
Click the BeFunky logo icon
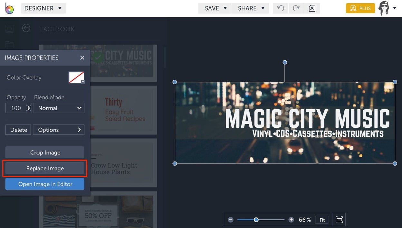[9, 8]
